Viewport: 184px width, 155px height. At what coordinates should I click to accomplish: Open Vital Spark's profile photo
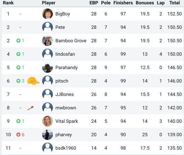pos(48,121)
